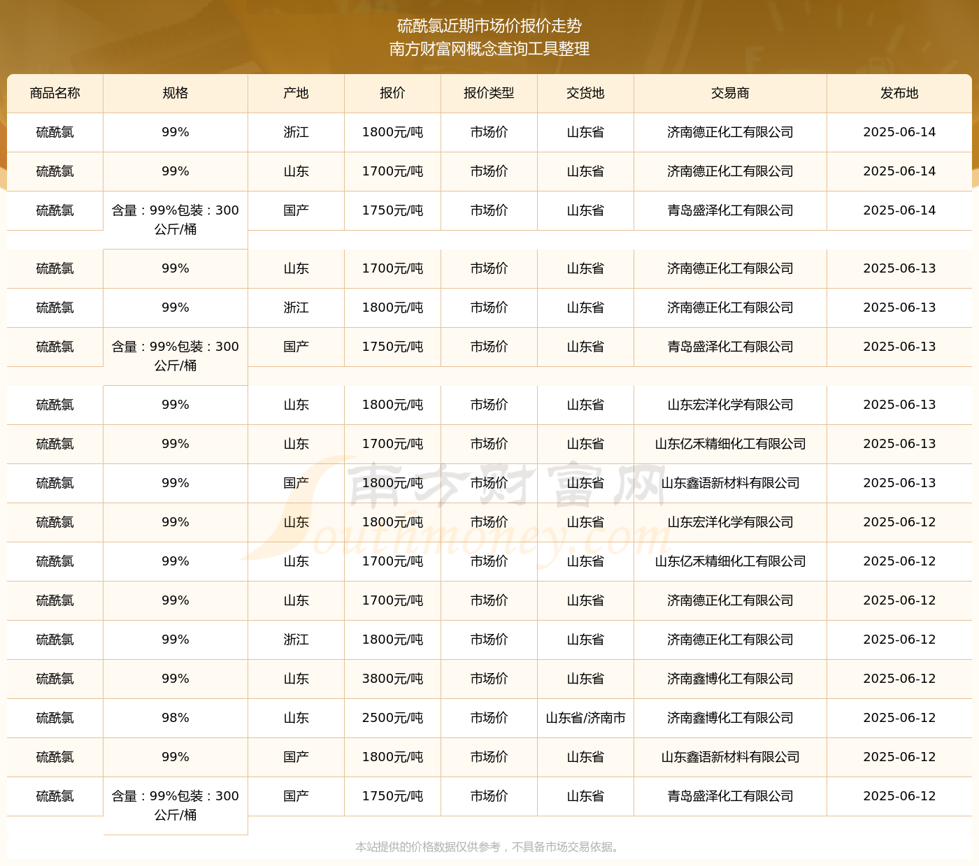Click 青岛盛泽化工有限公司 in the 2025-06-12 row
Viewport: 979px width, 866px height.
(731, 796)
